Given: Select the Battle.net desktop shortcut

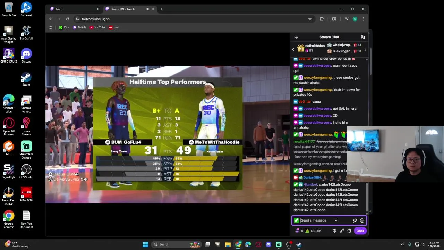Looking at the screenshot, I should click(26, 9).
